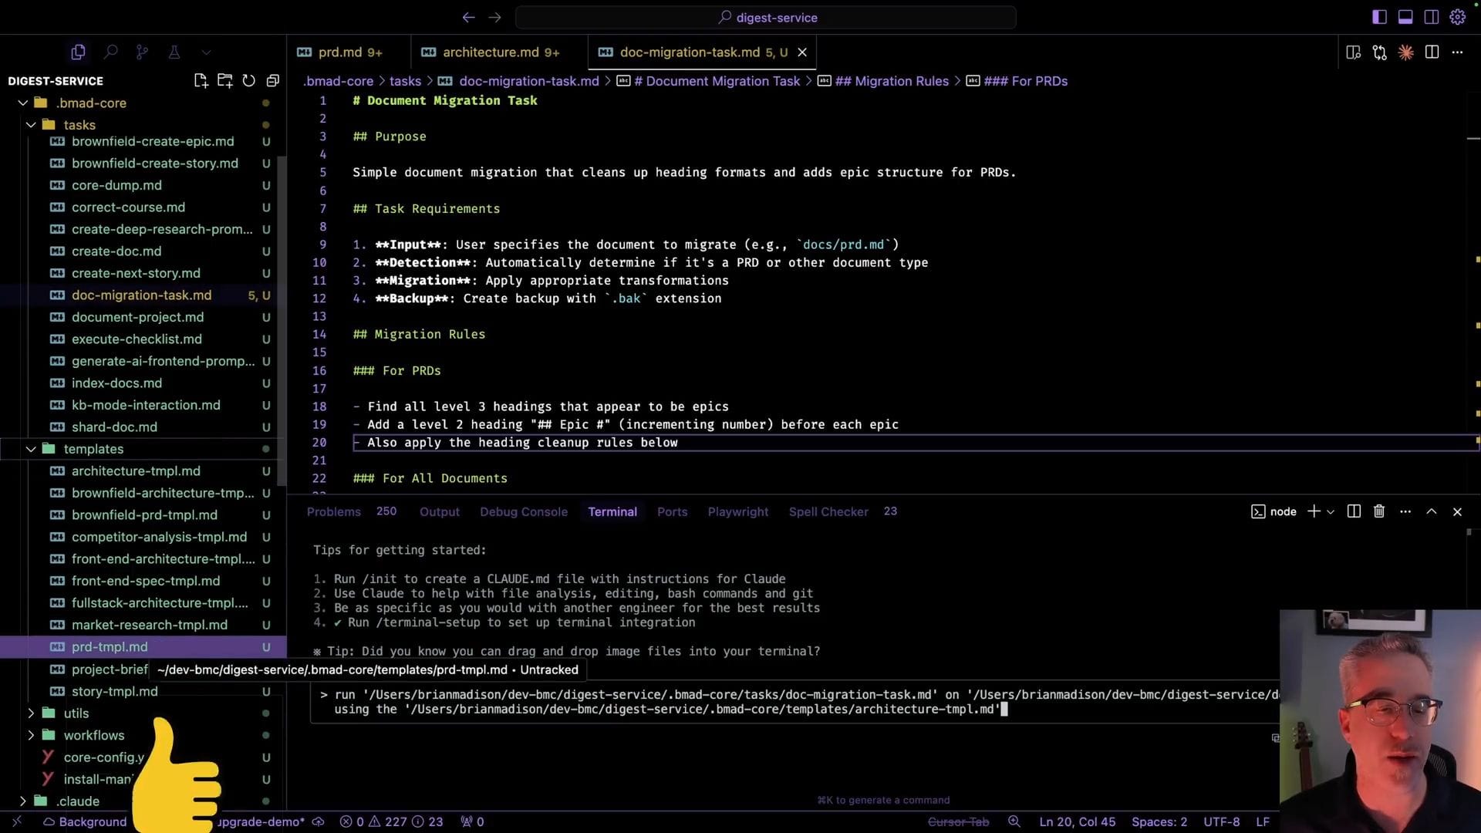The image size is (1481, 833).
Task: Open markdown preview to the side
Action: (1353, 52)
